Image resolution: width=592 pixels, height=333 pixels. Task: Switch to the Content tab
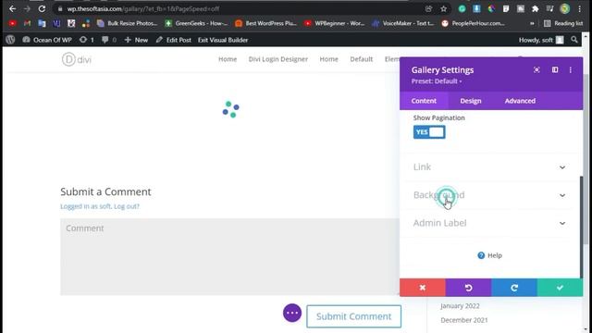424,101
